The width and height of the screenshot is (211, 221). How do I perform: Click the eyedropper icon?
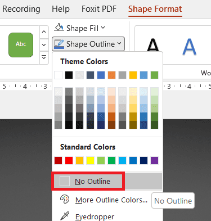[65, 216]
